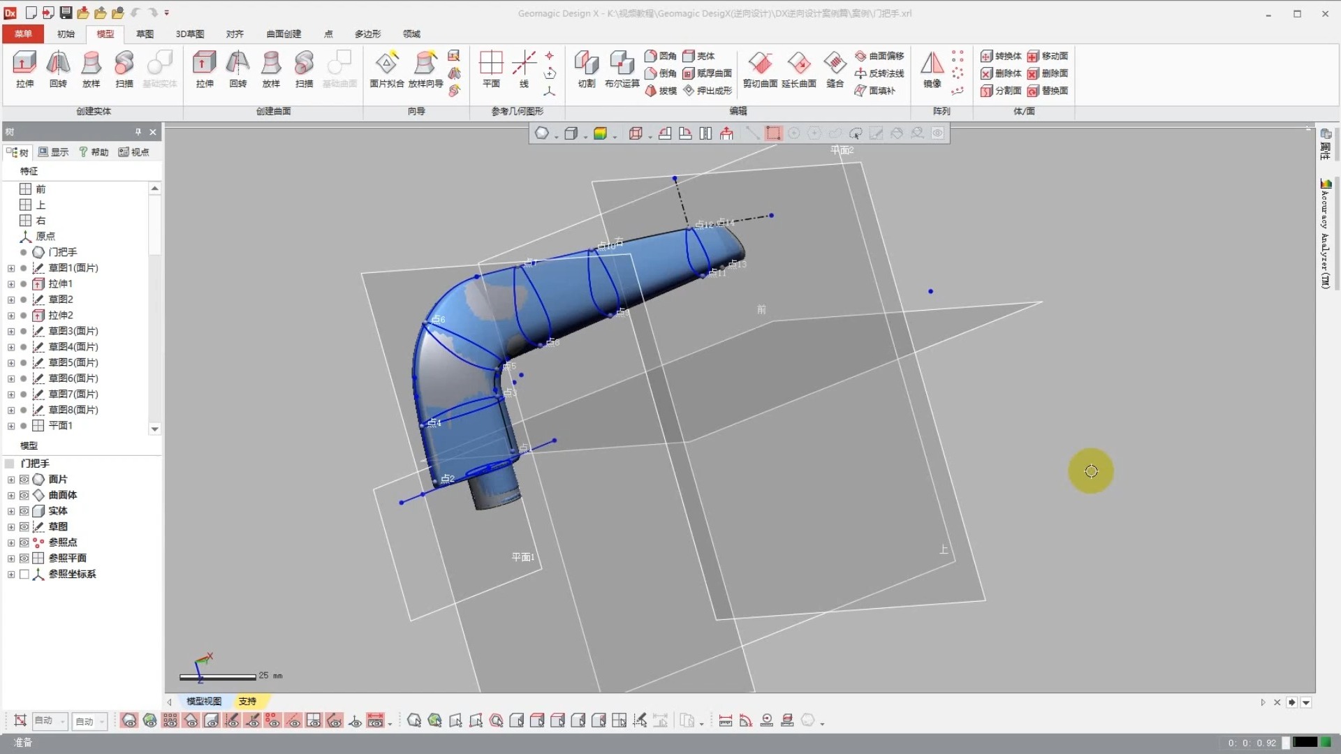Click the 面填补 (Face Fill) edit tool
The image size is (1341, 754).
[x=879, y=91]
